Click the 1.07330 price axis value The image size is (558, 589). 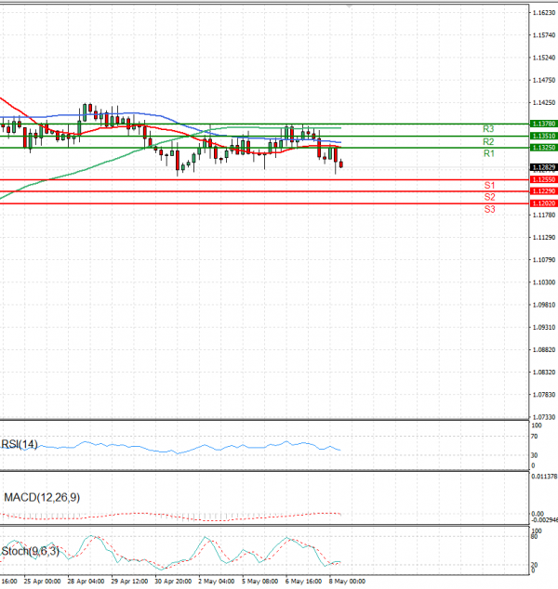point(544,417)
